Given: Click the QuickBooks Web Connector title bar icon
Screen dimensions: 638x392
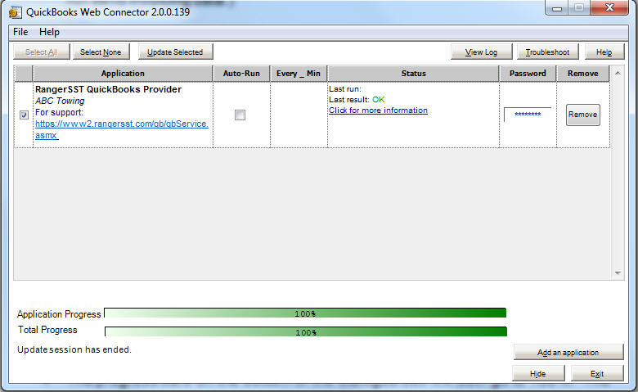Looking at the screenshot, I should coord(14,12).
